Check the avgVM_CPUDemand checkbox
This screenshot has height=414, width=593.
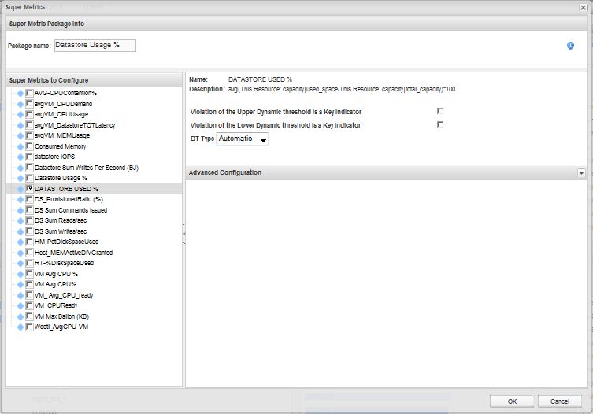[29, 104]
